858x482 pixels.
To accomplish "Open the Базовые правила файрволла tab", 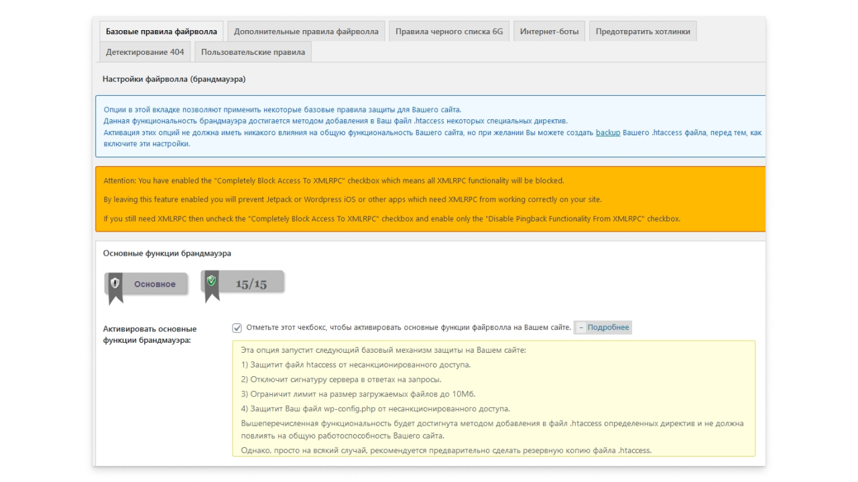I will [162, 31].
